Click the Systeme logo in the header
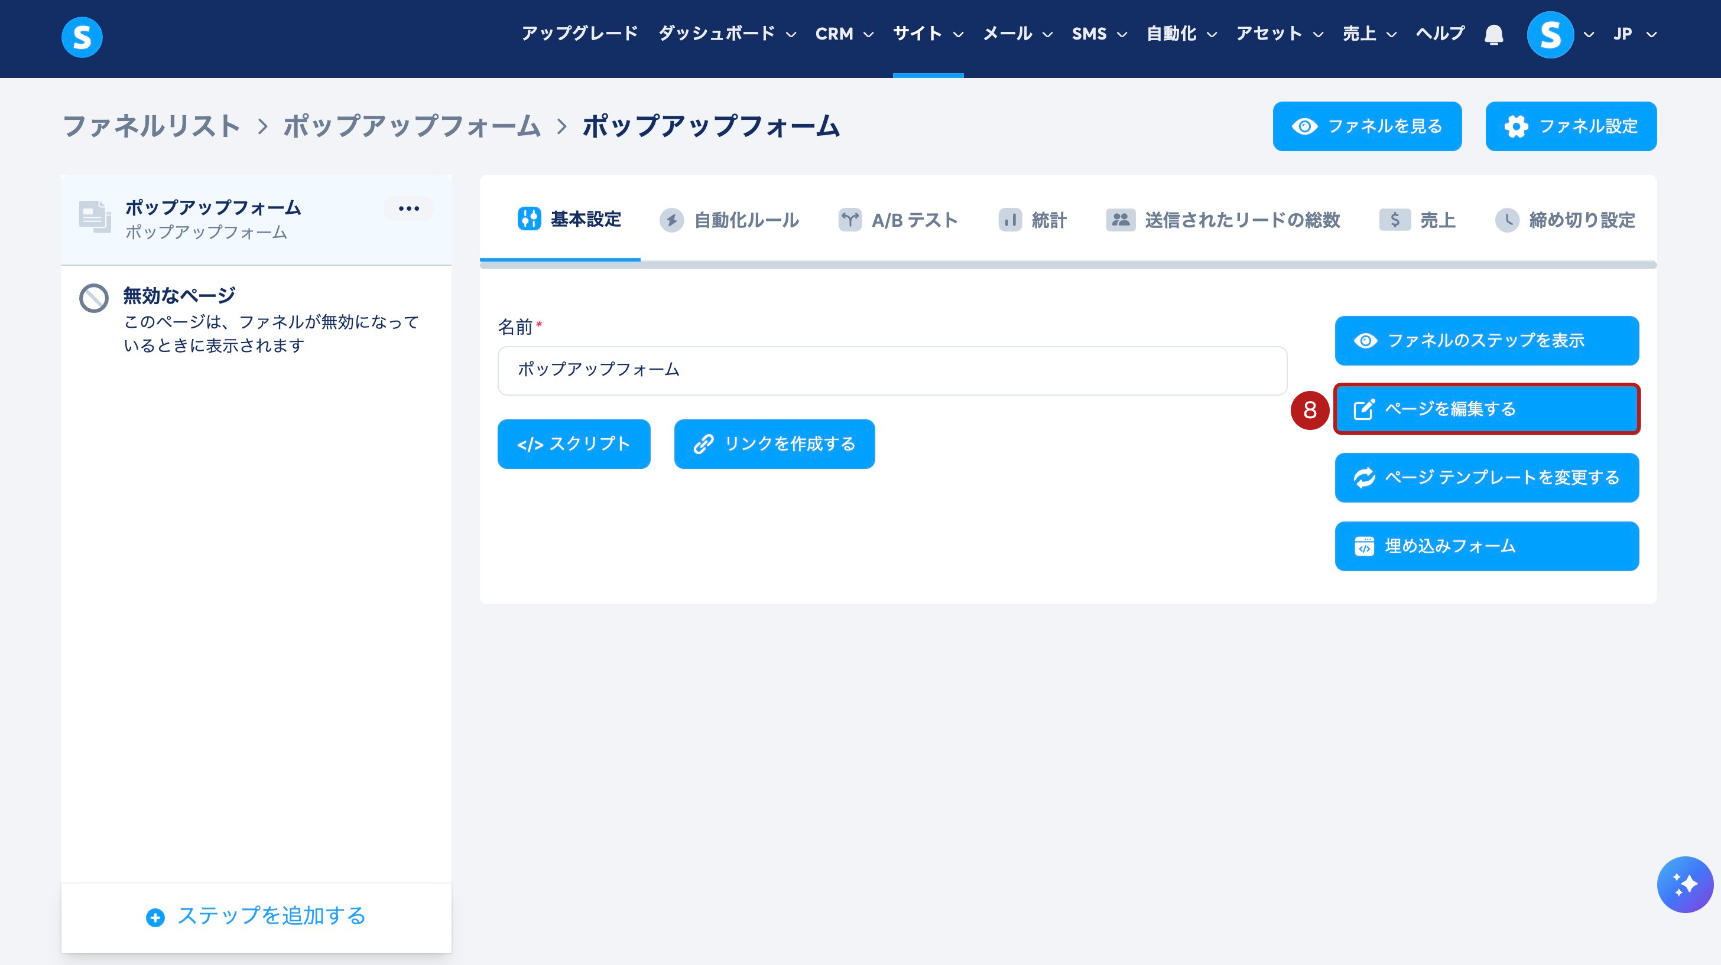The width and height of the screenshot is (1721, 965). pyautogui.click(x=82, y=37)
